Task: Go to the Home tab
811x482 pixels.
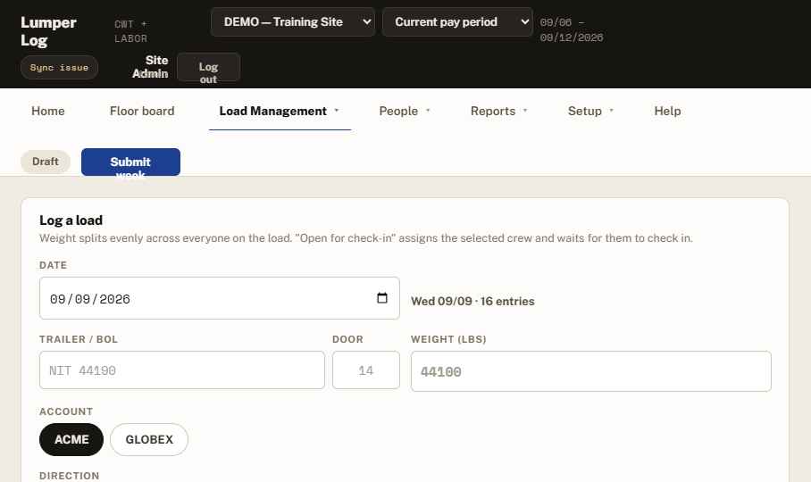Action: [48, 111]
